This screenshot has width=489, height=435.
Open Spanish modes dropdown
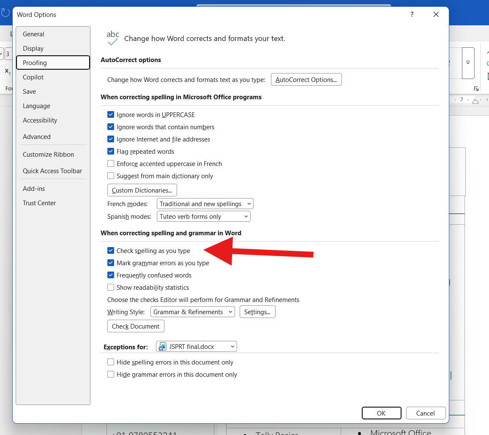(203, 216)
